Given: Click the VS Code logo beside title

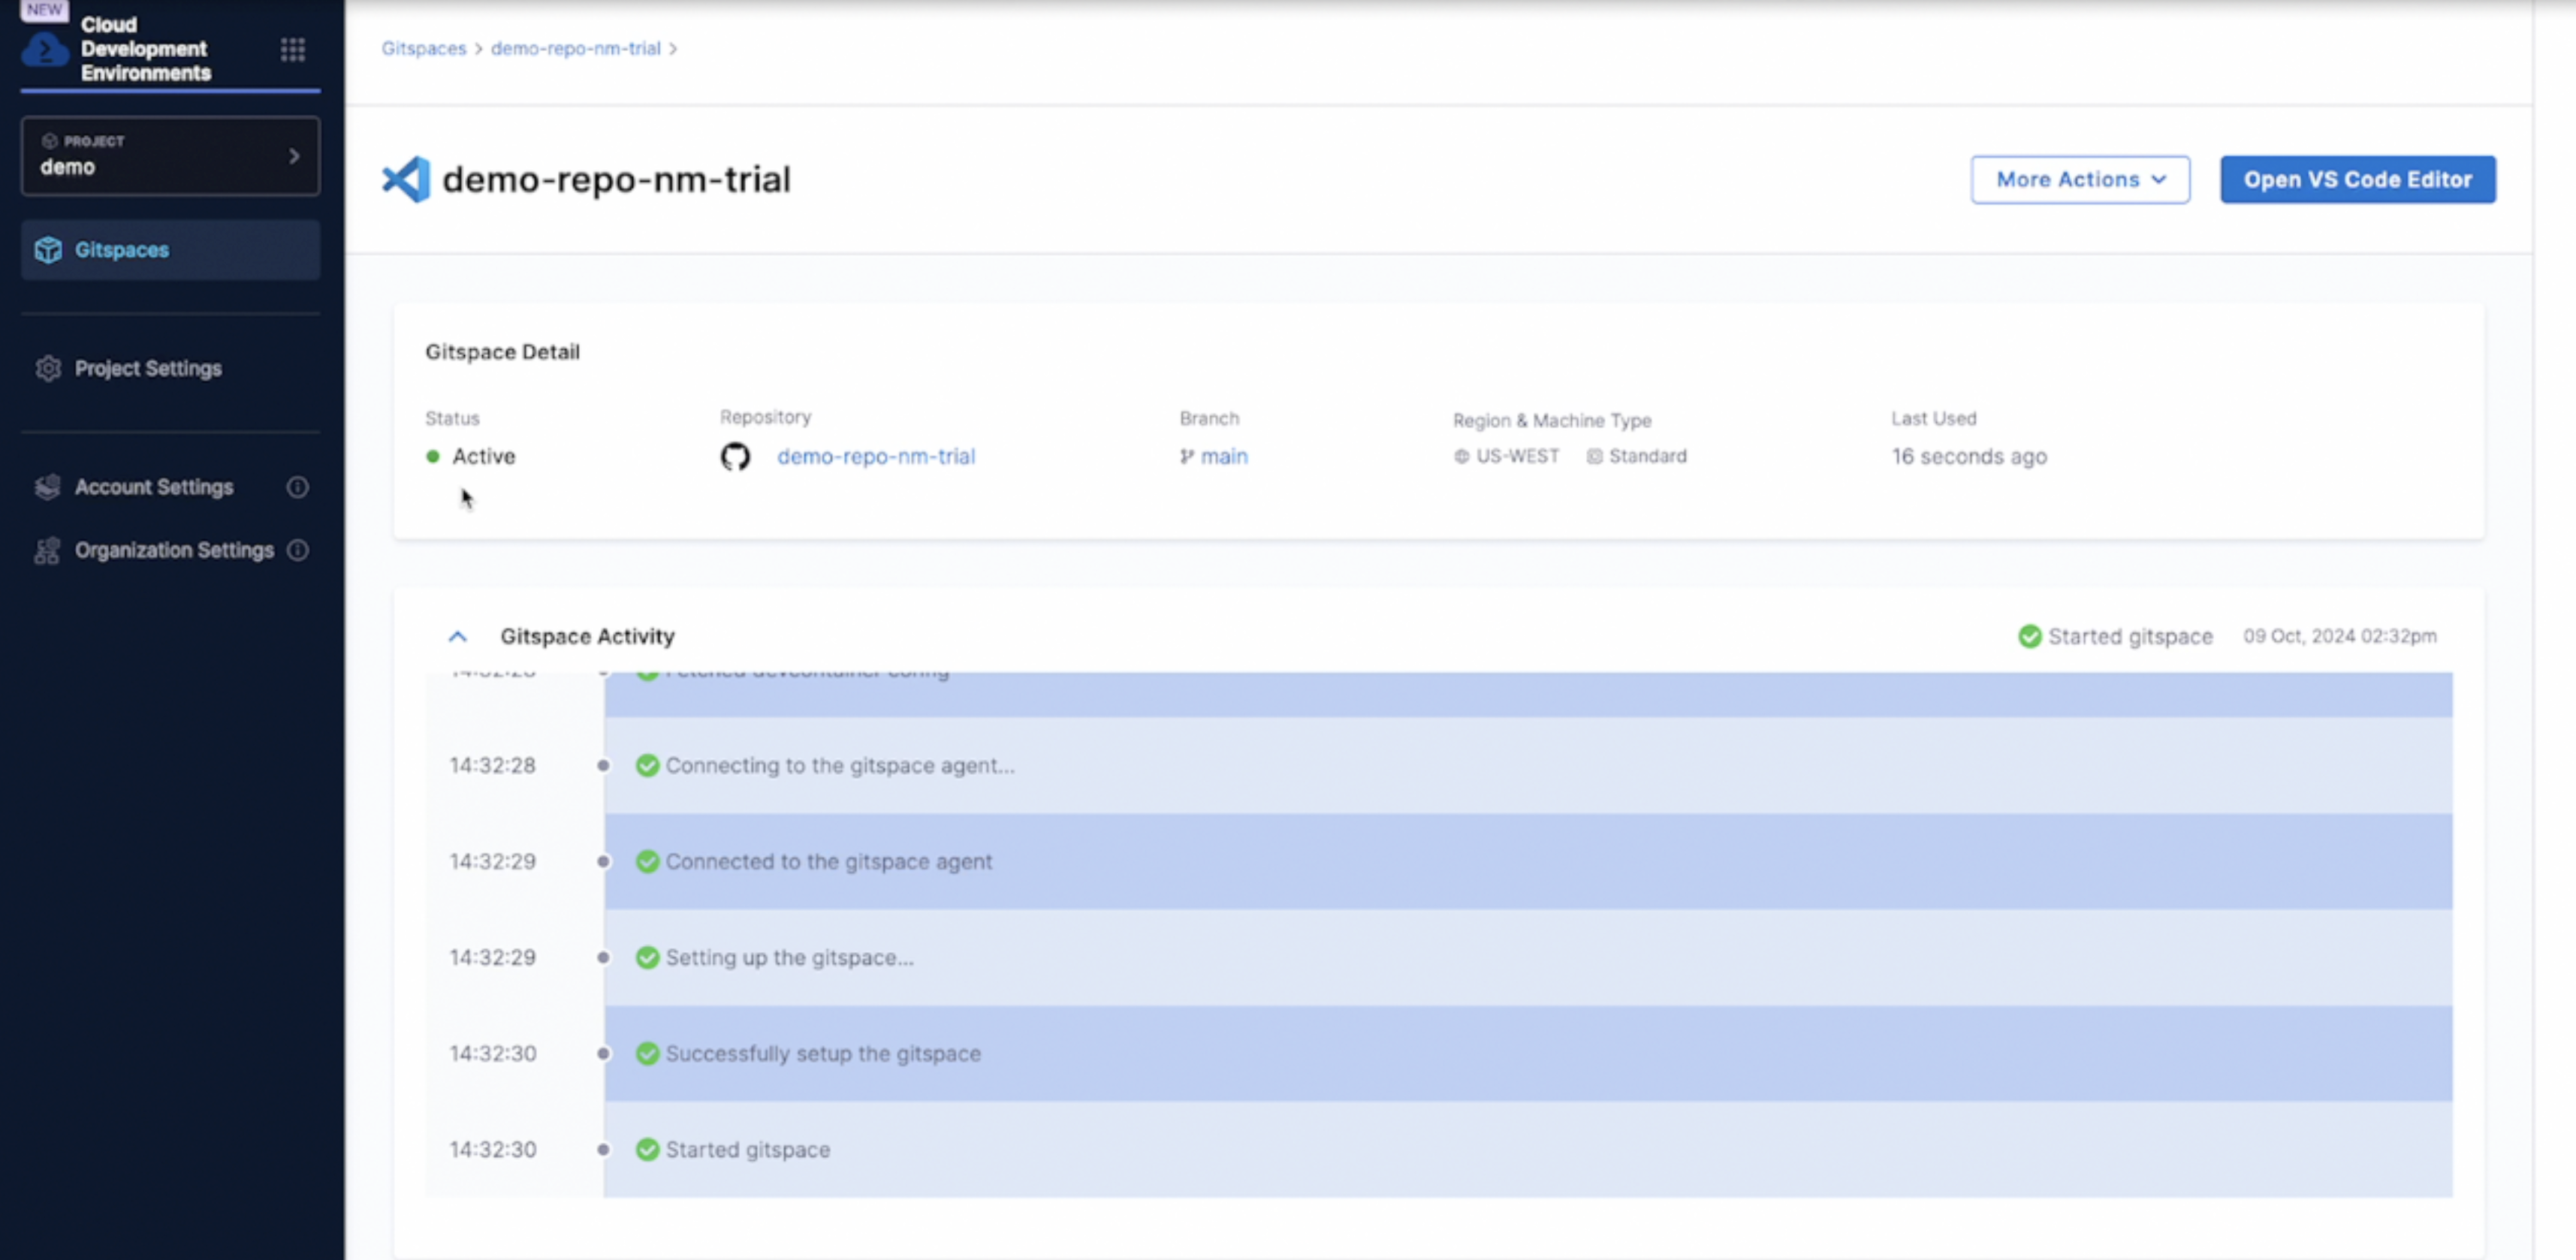Looking at the screenshot, I should [x=406, y=180].
